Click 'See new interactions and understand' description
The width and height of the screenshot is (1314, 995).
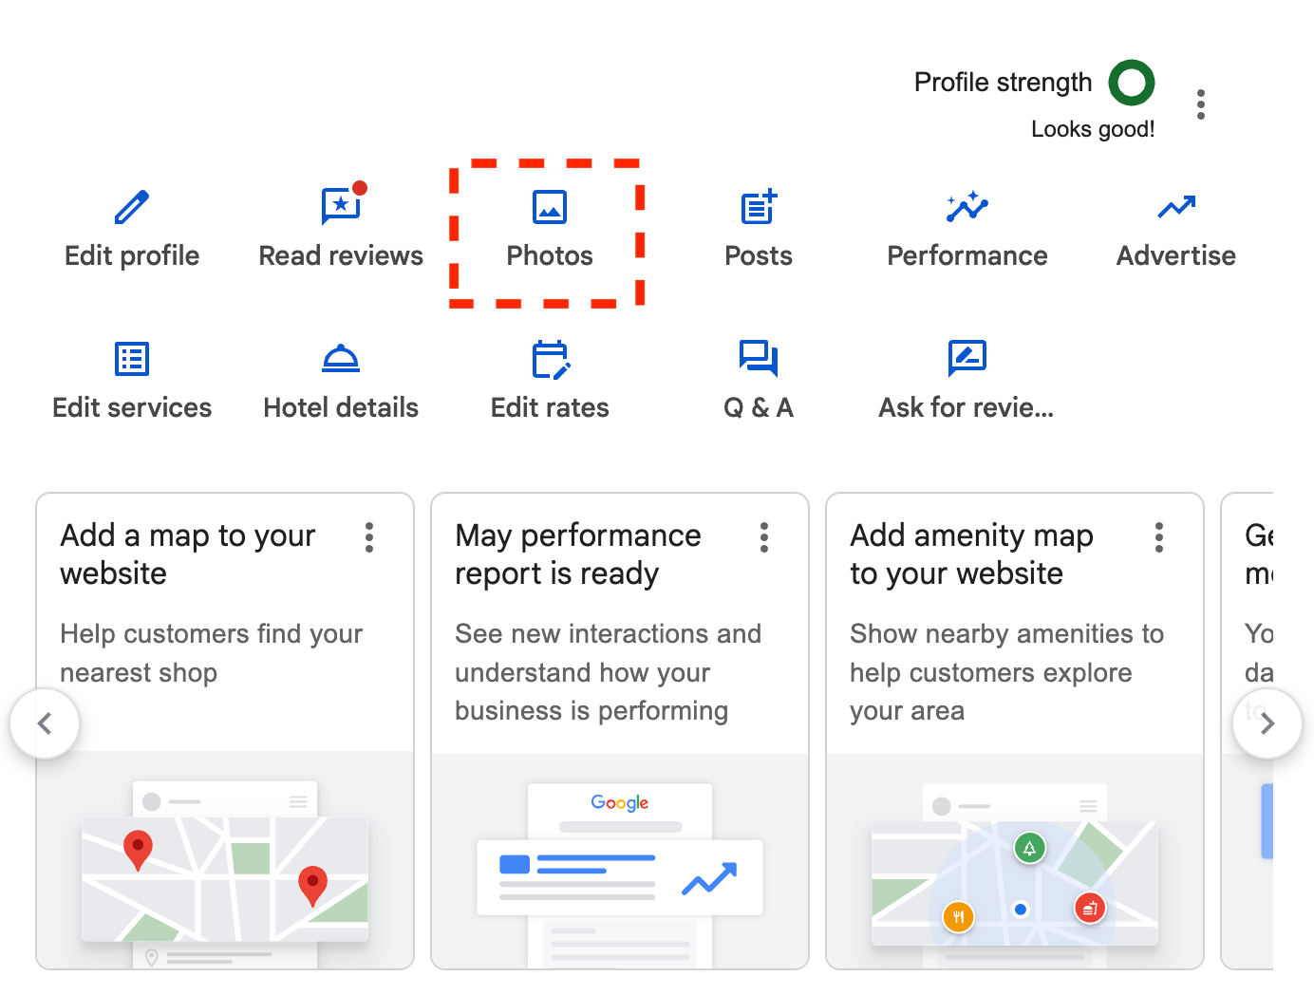(x=609, y=672)
